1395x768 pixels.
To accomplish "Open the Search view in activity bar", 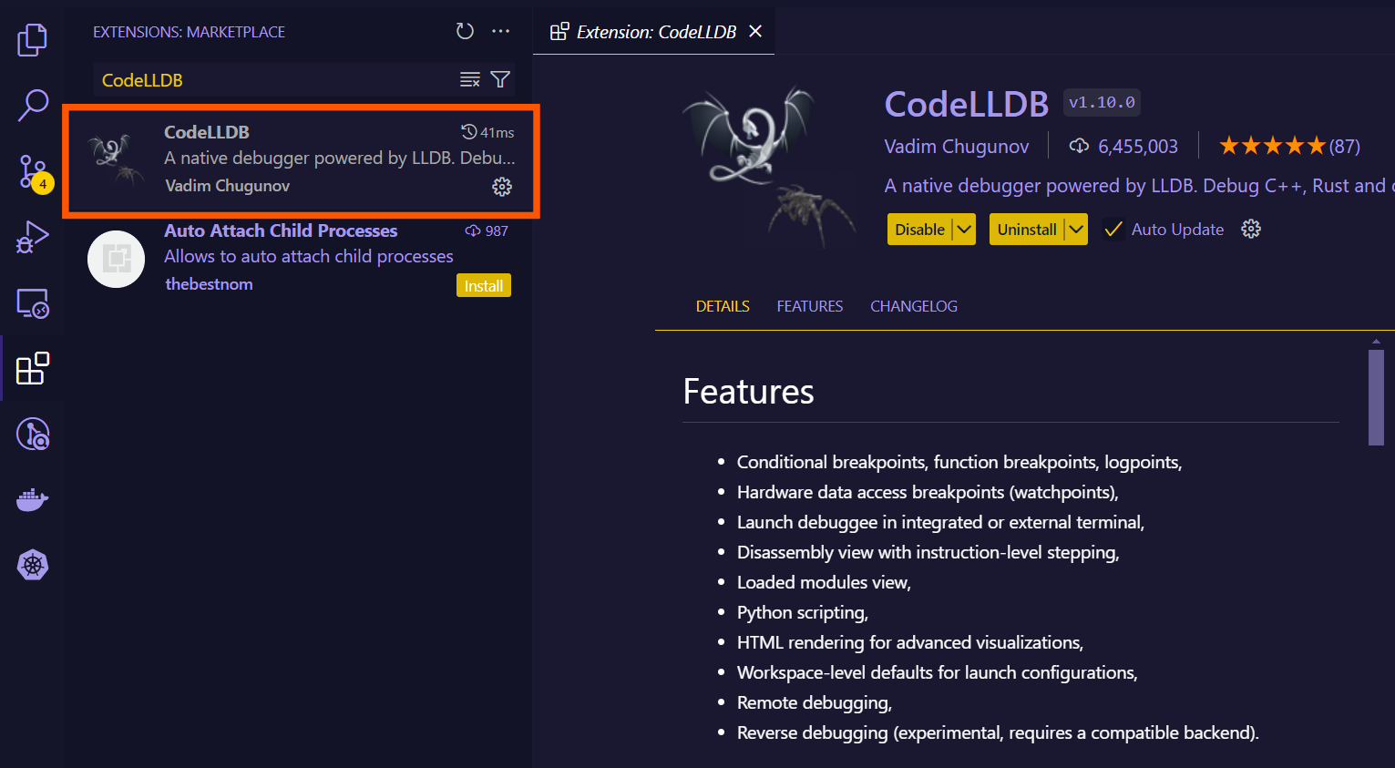I will (x=33, y=105).
